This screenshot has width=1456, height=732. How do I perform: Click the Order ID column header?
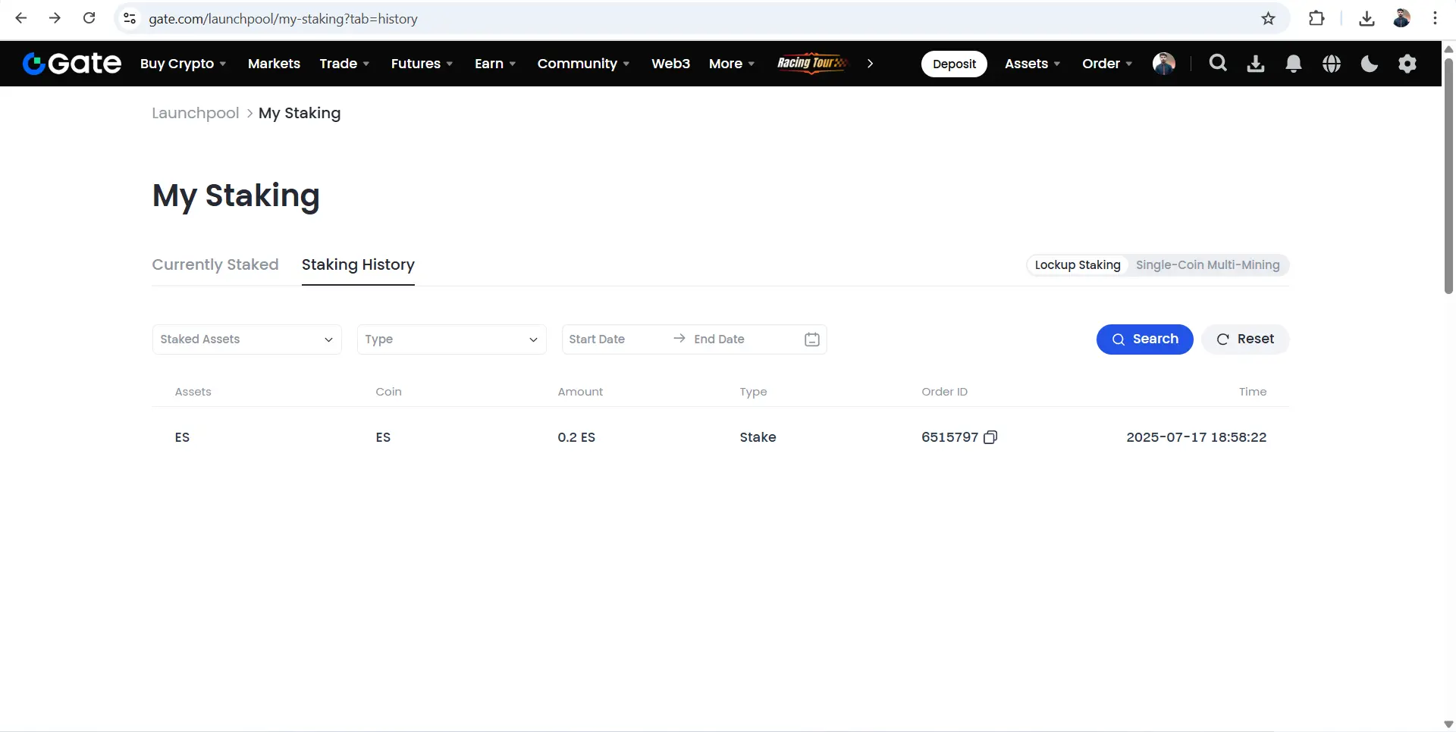(x=944, y=392)
